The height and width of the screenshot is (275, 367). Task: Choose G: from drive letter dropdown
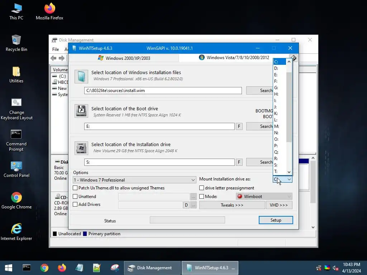280,88
